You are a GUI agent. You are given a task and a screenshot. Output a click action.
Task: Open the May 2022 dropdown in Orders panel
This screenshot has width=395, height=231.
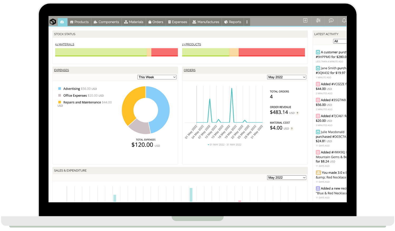coord(287,77)
